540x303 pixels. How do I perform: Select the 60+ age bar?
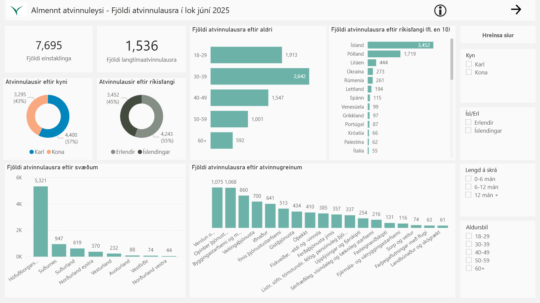point(222,140)
